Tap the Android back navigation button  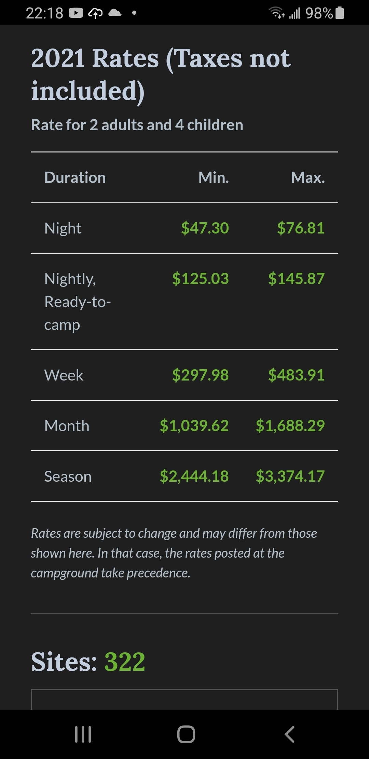[x=289, y=734]
